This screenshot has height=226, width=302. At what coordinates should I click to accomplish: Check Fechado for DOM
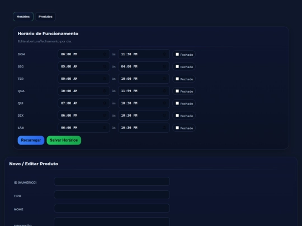(177, 54)
